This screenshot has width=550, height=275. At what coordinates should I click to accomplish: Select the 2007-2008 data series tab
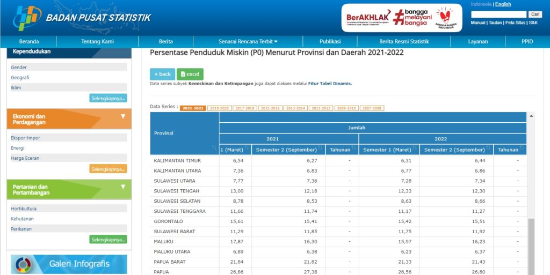click(x=372, y=108)
